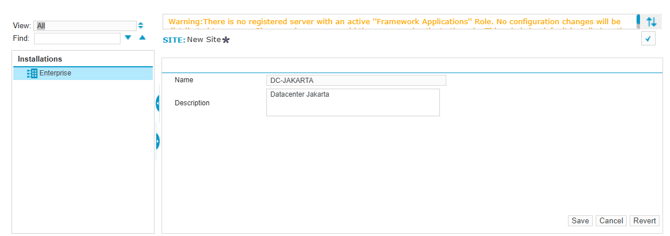
Task: Click the find previous up arrow
Action: pos(142,38)
